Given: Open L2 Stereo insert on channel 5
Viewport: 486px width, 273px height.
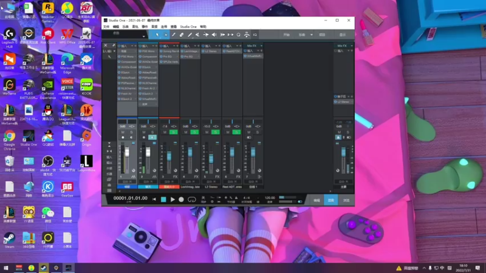Looking at the screenshot, I should [211, 52].
